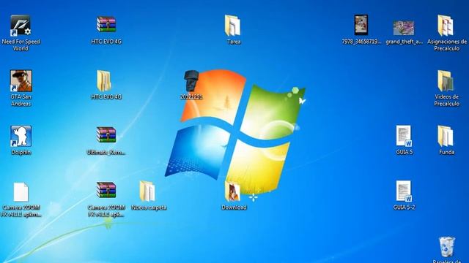The height and width of the screenshot is (263, 469).
Task: Open the Nuevo carpeta folder
Action: pos(147,191)
